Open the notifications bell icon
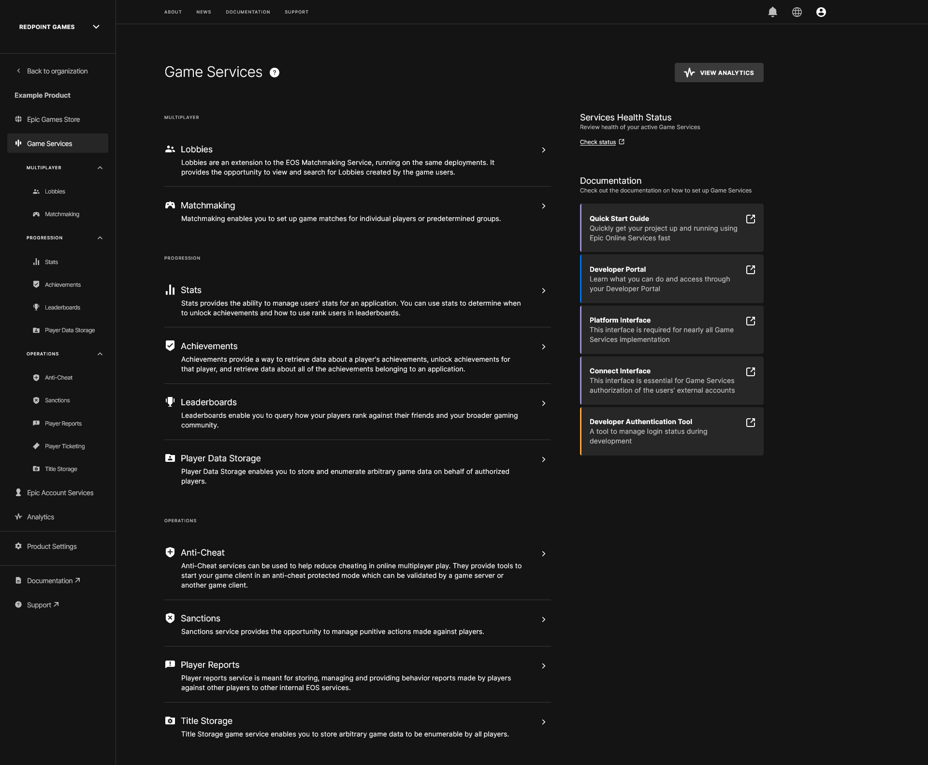Image resolution: width=928 pixels, height=765 pixels. [x=772, y=12]
